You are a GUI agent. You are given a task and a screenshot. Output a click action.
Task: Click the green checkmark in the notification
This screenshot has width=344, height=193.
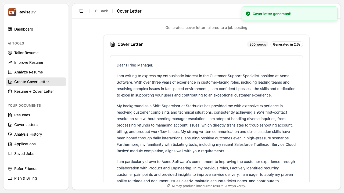click(248, 14)
